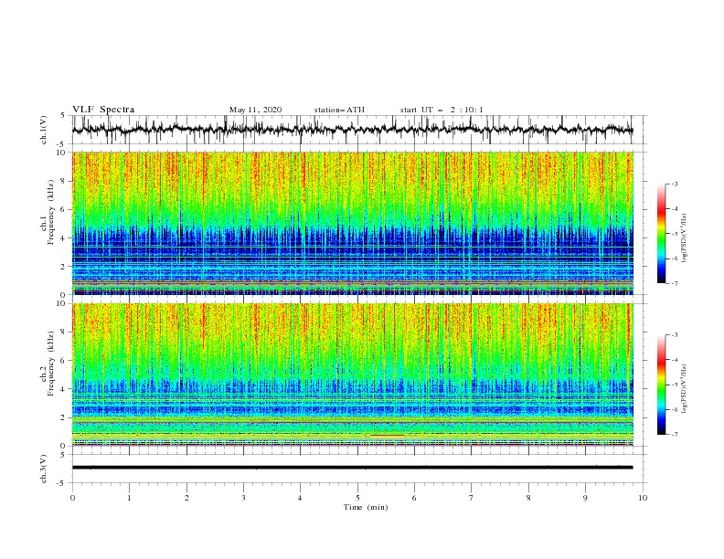Click the red burst in ch.2 spectrogram near 0.8 kHz

(x=387, y=436)
